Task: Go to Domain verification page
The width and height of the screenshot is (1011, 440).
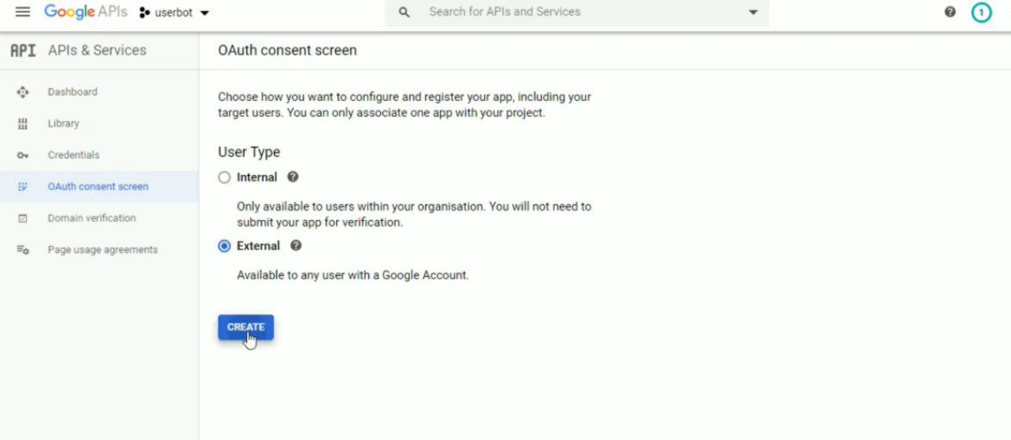Action: [92, 218]
